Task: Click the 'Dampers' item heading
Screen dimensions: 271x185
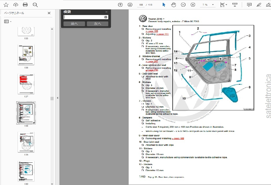Action: point(147,118)
